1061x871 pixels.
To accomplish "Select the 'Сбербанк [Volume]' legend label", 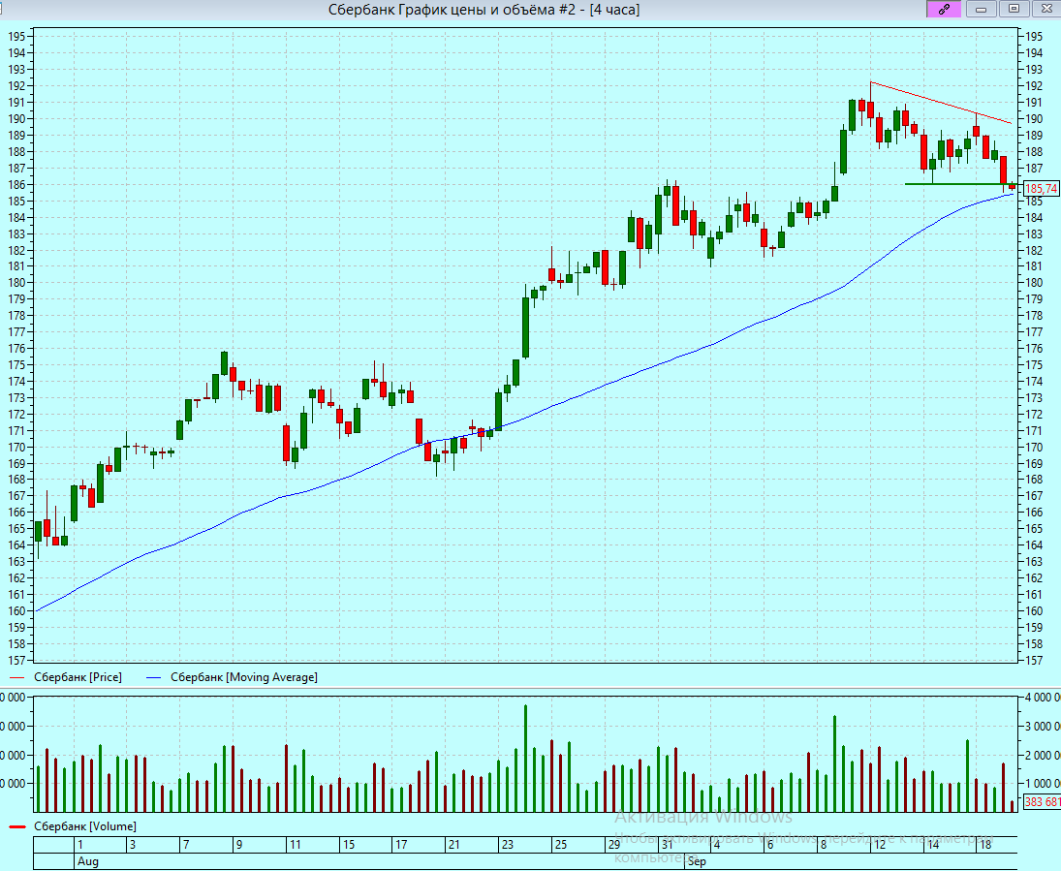I will click(x=85, y=826).
